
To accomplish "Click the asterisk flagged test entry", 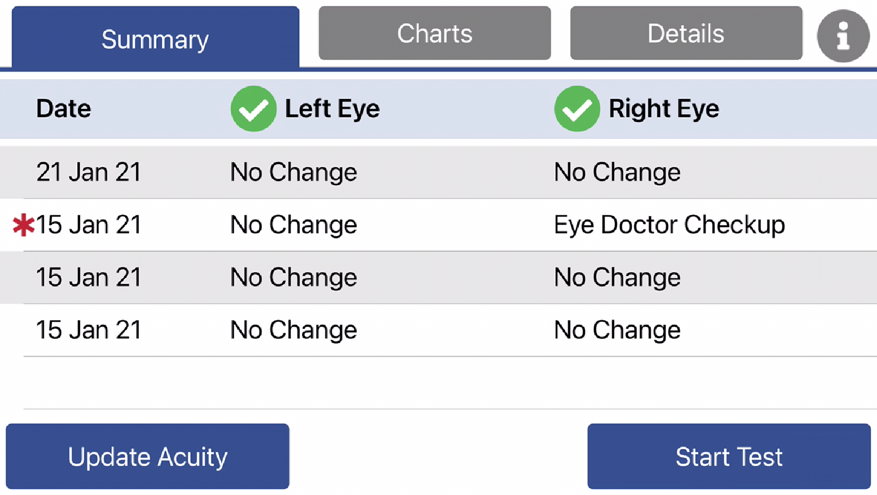I will click(388, 224).
